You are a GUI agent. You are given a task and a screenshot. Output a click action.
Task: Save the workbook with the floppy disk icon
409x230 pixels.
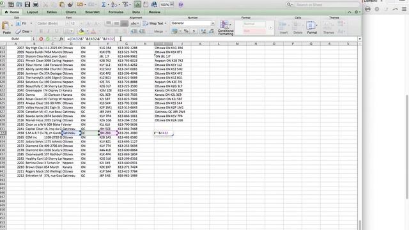pyautogui.click(x=27, y=4)
